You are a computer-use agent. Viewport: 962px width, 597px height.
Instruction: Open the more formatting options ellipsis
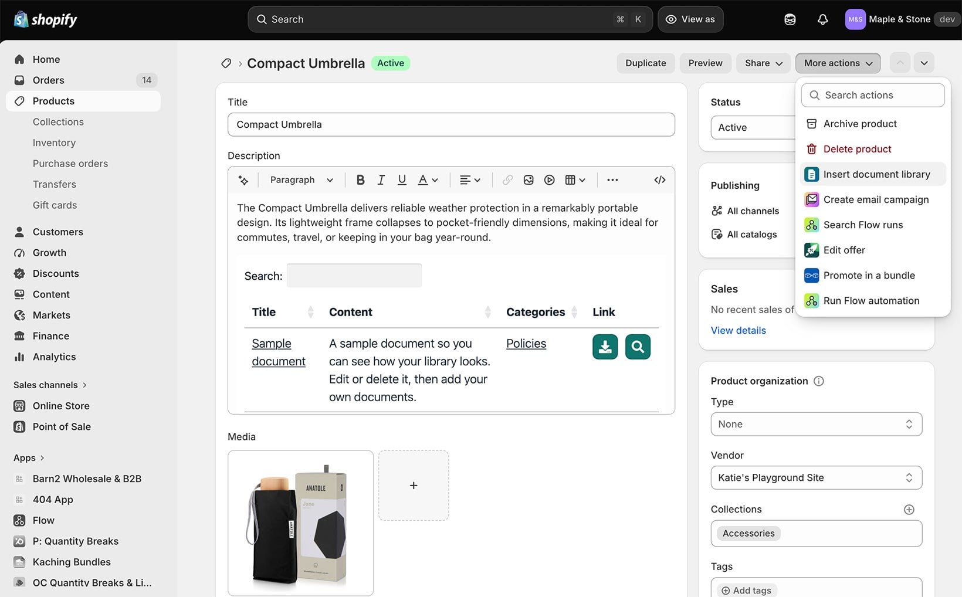point(612,180)
